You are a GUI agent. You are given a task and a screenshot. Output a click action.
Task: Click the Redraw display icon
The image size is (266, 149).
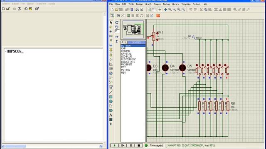[x=149, y=10]
